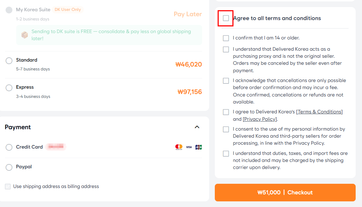Confirm I am 14 or older
Screen dimensions: 362x207
pos(226,38)
